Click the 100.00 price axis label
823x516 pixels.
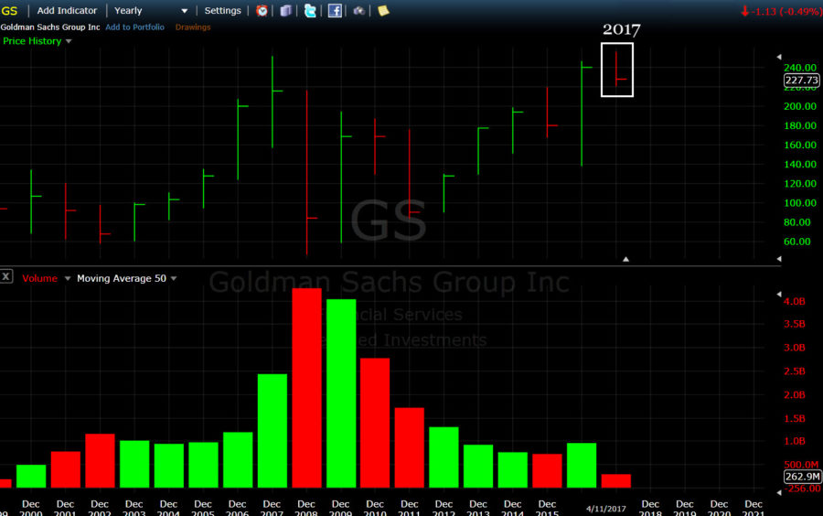800,202
